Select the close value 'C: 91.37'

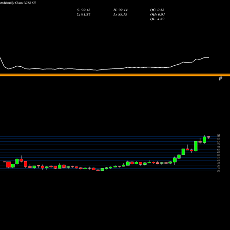click(x=83, y=15)
